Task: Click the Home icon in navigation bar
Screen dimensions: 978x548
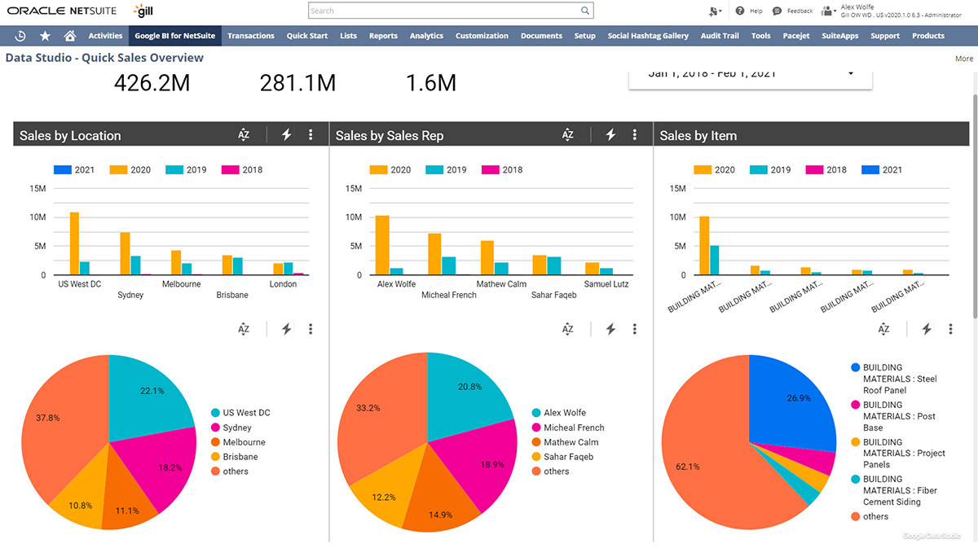Action: coord(68,36)
